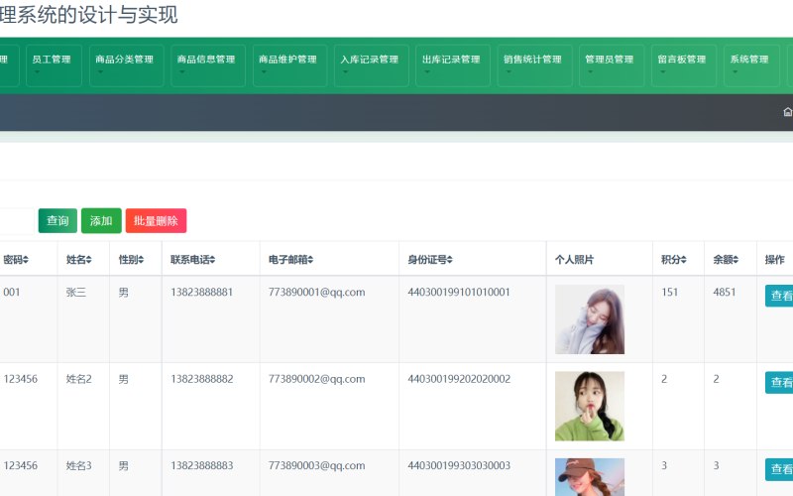Select ID number 440300199101010001

click(x=459, y=292)
